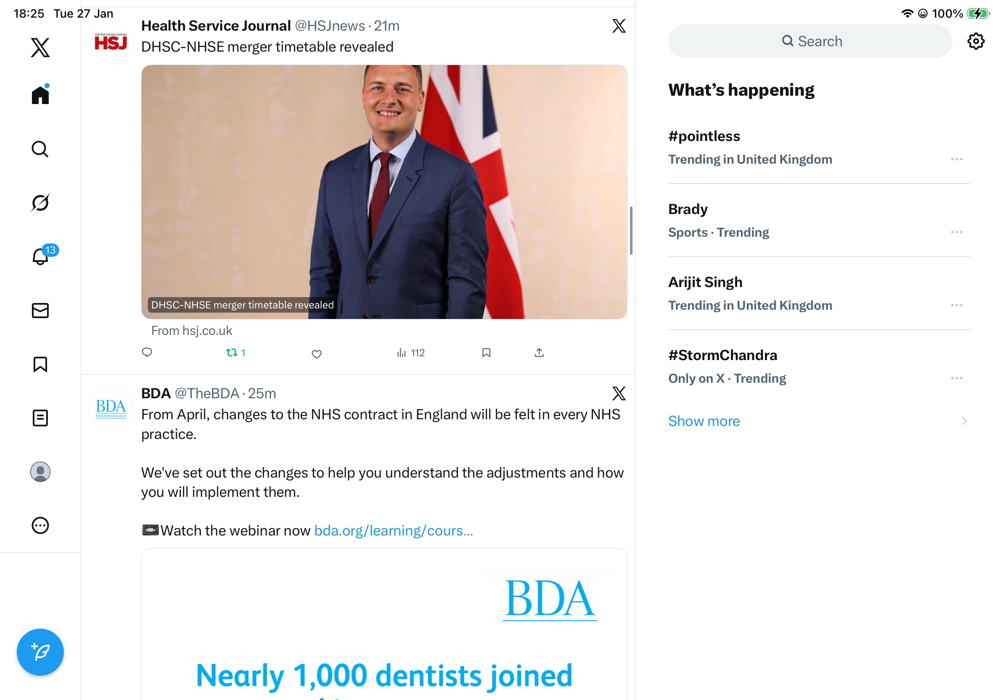This screenshot has width=1003, height=700.
Task: Open the Lists icon in sidebar
Action: tap(40, 418)
